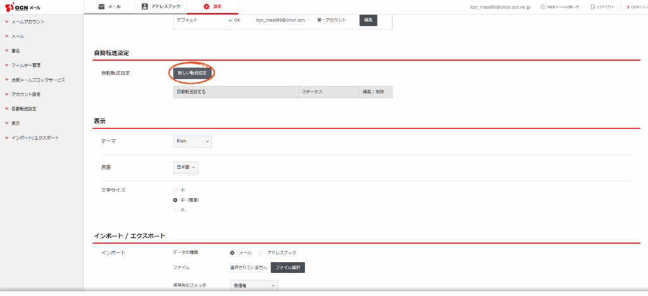The height and width of the screenshot is (296, 648).
Task: Open the 受信箱 destination folder dropdown
Action: [x=253, y=286]
